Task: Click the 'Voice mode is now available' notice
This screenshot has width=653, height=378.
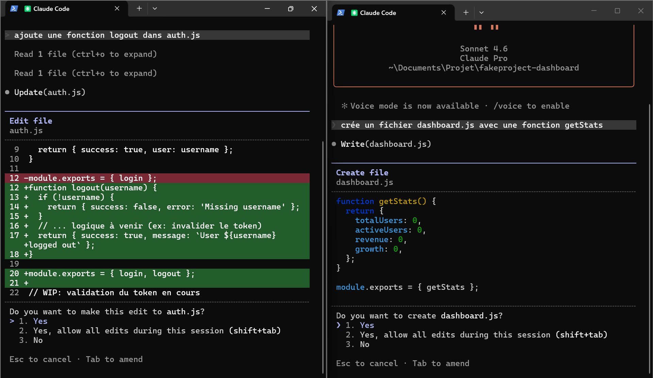Action: click(x=455, y=106)
